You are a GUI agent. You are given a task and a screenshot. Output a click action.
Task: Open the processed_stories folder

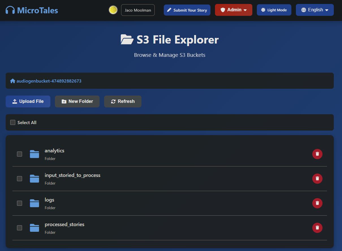tap(64, 224)
